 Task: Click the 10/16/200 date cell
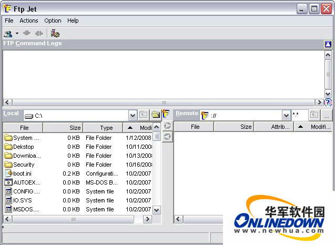point(139,165)
